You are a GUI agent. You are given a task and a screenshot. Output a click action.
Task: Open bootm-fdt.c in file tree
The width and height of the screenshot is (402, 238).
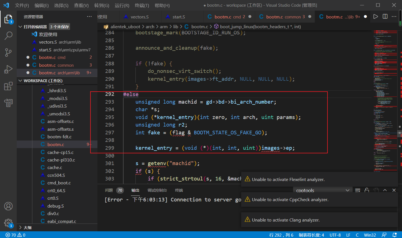(57, 137)
